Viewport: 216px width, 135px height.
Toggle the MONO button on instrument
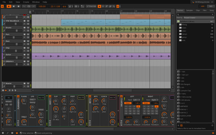pyautogui.click(x=8, y=102)
